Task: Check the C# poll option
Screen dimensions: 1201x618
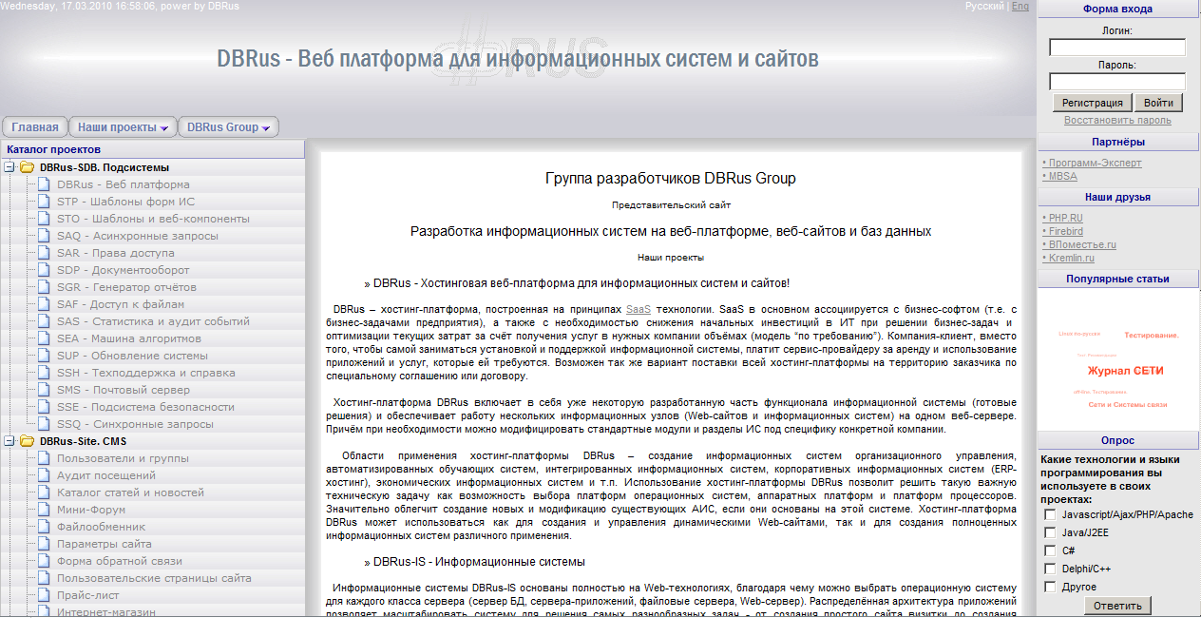Action: 1050,550
